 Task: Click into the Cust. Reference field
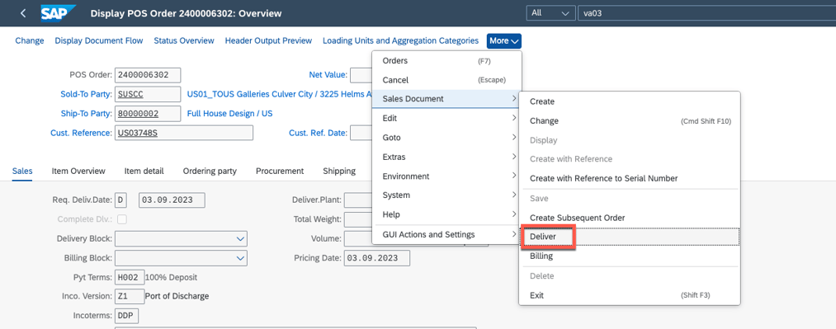click(184, 133)
